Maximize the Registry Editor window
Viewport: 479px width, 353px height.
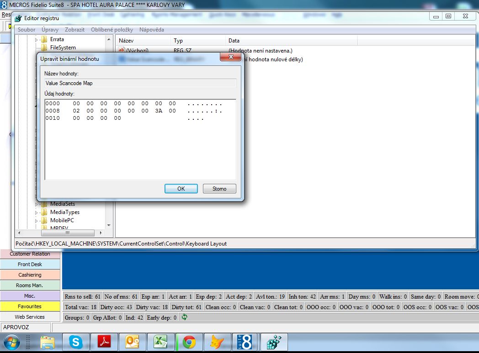(x=448, y=16)
